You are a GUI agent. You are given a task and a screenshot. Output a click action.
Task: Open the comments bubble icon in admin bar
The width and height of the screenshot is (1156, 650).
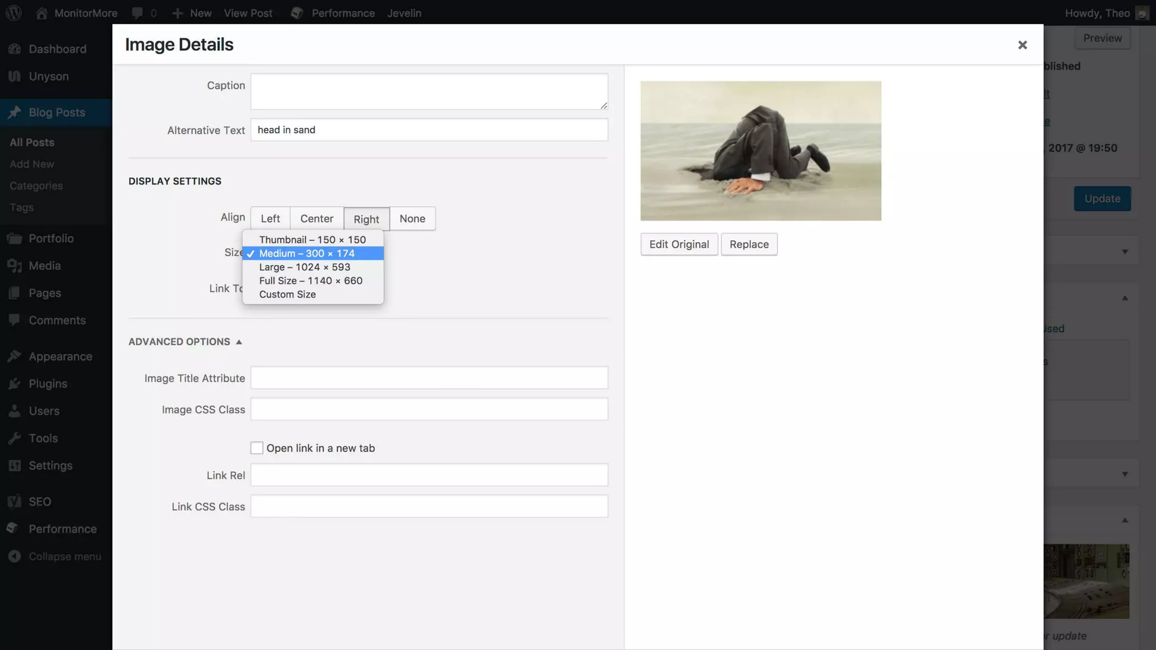(137, 13)
